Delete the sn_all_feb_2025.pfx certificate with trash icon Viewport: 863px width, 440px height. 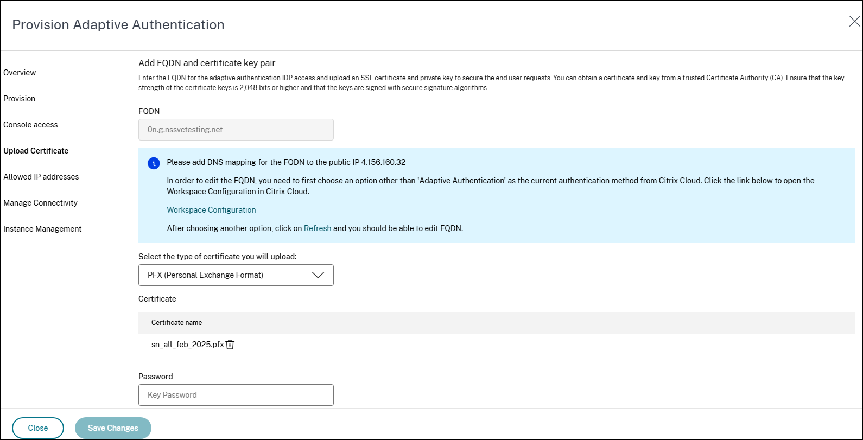(x=230, y=345)
